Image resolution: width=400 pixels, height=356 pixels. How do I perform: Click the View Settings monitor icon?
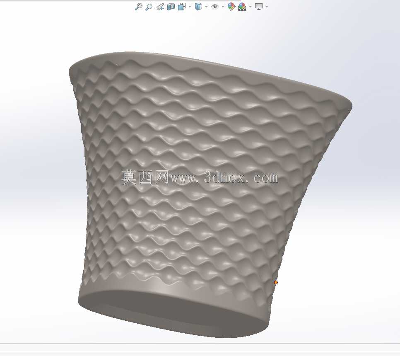(259, 7)
